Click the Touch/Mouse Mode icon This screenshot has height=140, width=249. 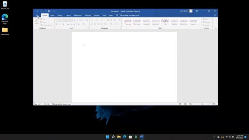49,11
